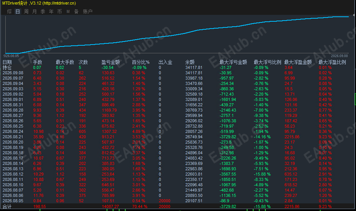Click the blue equity curve chart

[x=177, y=35]
